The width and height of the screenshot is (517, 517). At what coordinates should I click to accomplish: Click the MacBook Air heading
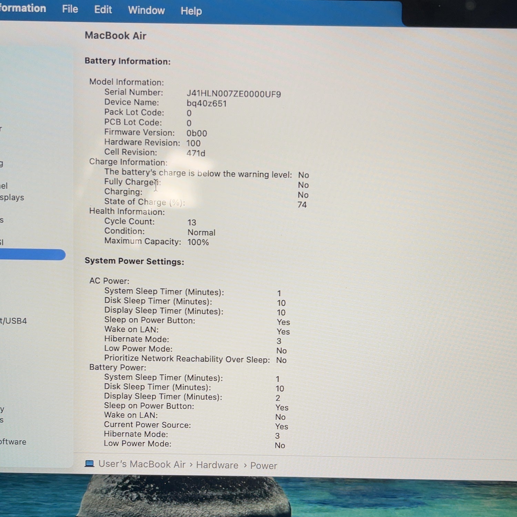point(115,36)
